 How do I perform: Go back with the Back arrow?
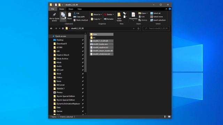tap(51, 28)
